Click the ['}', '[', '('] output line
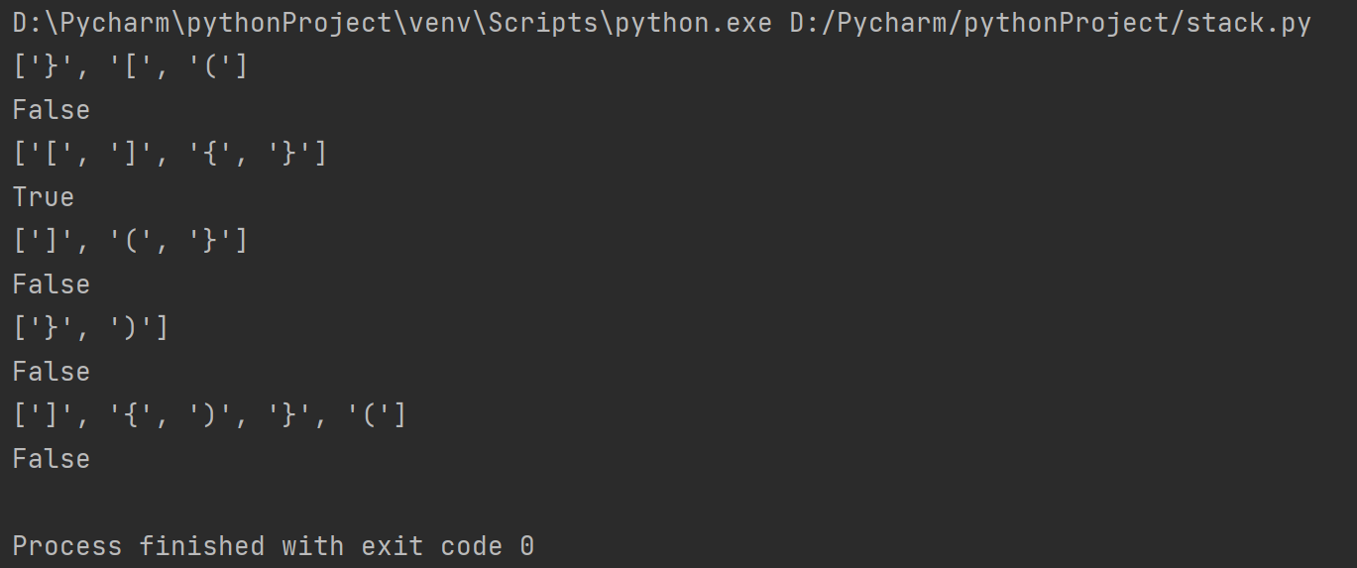The width and height of the screenshot is (1357, 568). click(131, 66)
